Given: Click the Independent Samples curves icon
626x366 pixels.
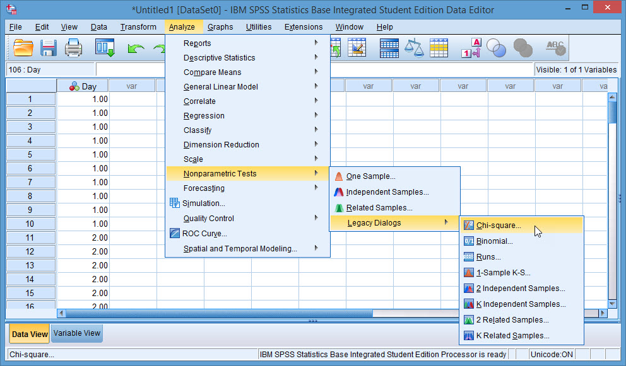Looking at the screenshot, I should 339,192.
